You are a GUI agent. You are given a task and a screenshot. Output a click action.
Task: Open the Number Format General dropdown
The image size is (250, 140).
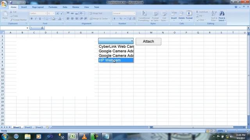124,13
